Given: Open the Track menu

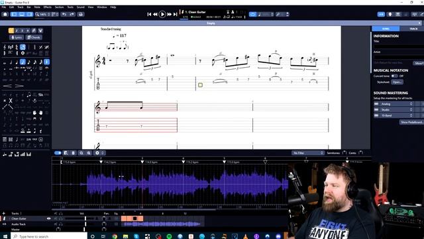Looking at the screenshot, I should click(21, 7).
